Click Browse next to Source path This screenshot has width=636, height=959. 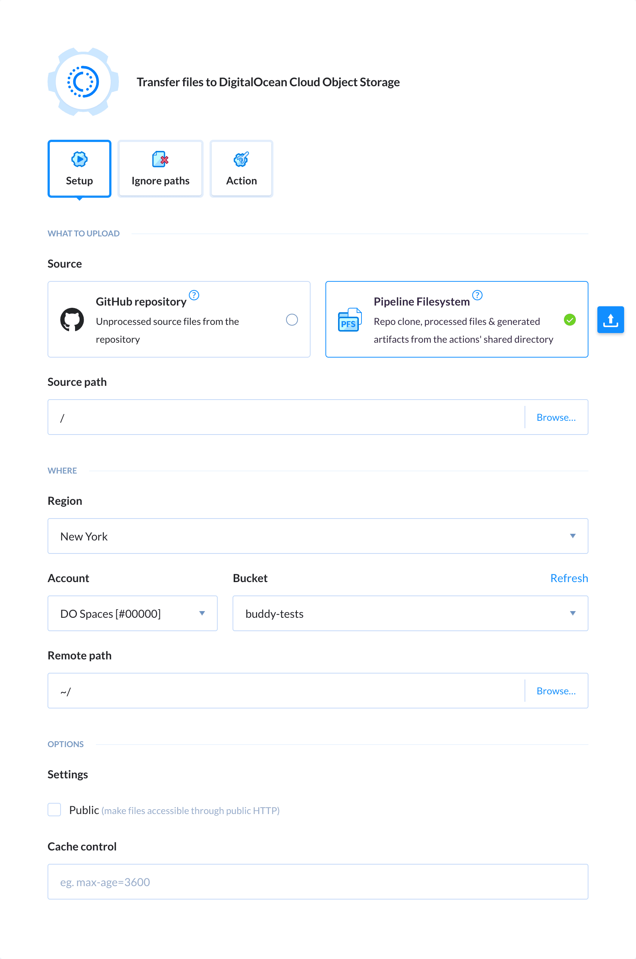point(556,417)
